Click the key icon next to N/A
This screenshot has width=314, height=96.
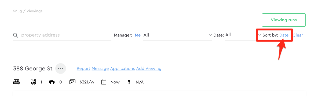click(129, 82)
